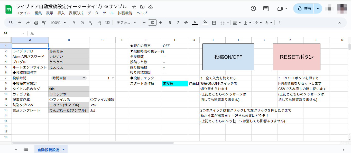Screen dimensions: 351x153
Task: Open the video meeting camera icon
Action: click(x=282, y=8)
